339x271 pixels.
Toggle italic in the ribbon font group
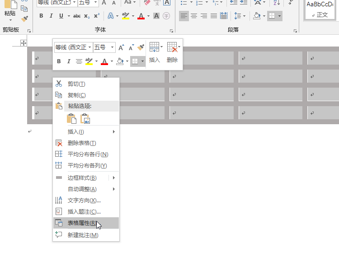click(x=51, y=16)
